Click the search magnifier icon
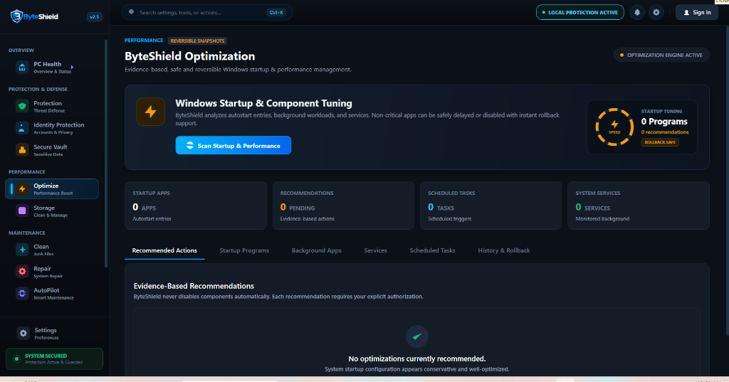The image size is (729, 382). click(131, 12)
